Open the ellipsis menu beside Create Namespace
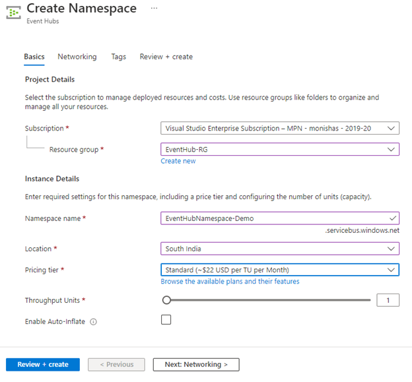 154,8
